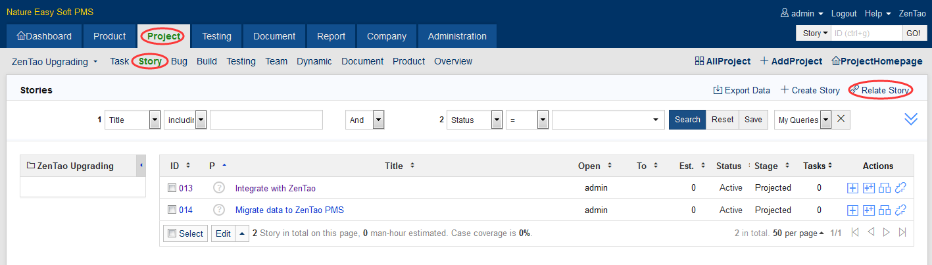The width and height of the screenshot is (932, 265).
Task: Switch to the Testing main tab
Action: (x=216, y=36)
